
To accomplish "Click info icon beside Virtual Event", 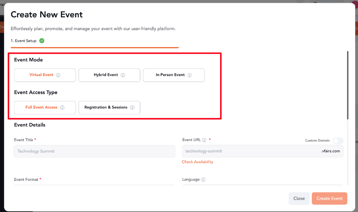I will click(58, 75).
